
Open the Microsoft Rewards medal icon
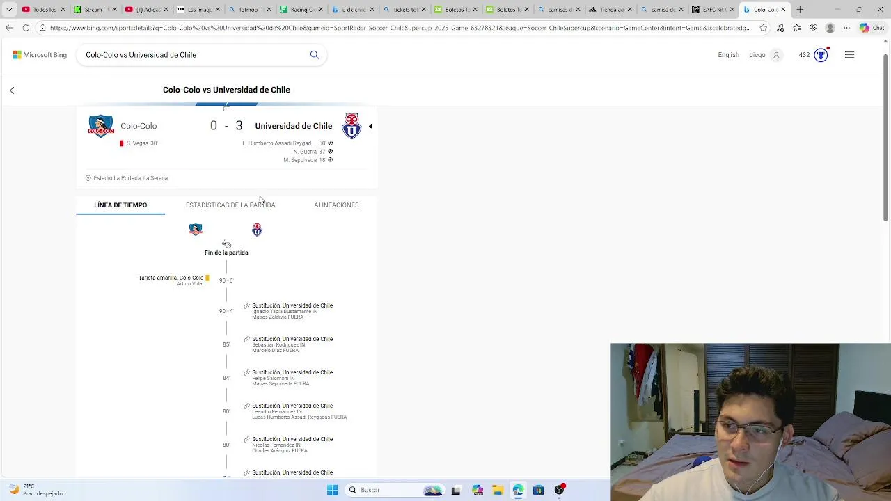click(x=821, y=55)
